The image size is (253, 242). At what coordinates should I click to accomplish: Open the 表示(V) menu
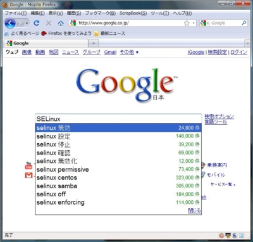tap(56, 13)
